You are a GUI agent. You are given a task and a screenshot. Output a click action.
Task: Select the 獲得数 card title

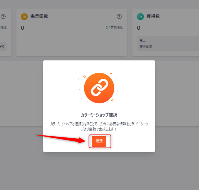click(153, 17)
